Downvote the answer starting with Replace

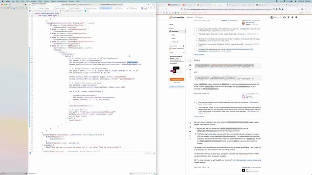(190, 70)
